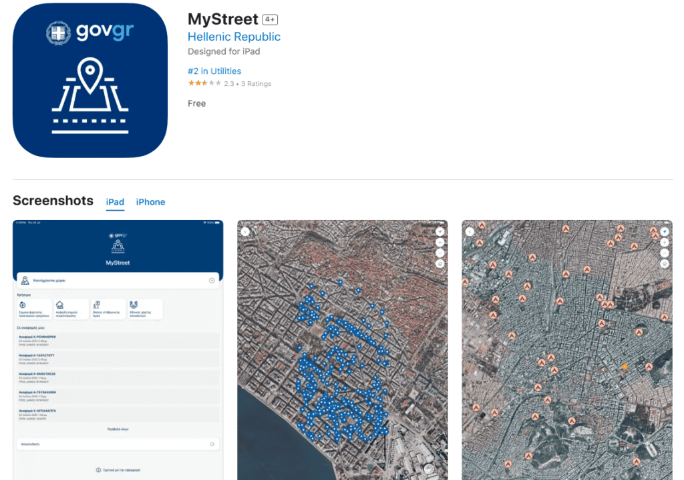Click the MyStreet app title heading

(x=223, y=19)
